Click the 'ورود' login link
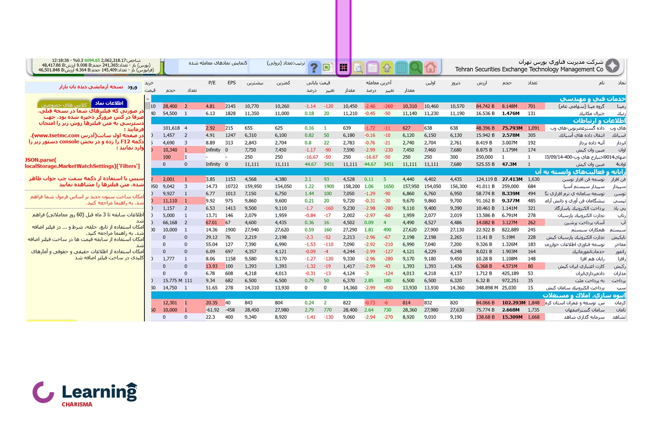 click(132, 87)
